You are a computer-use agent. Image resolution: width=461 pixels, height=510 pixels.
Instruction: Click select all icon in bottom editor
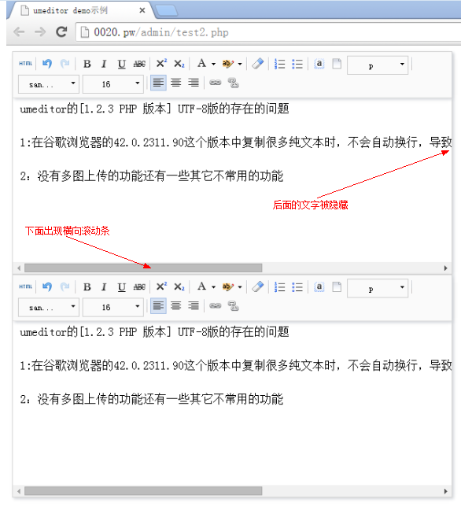pos(319,286)
